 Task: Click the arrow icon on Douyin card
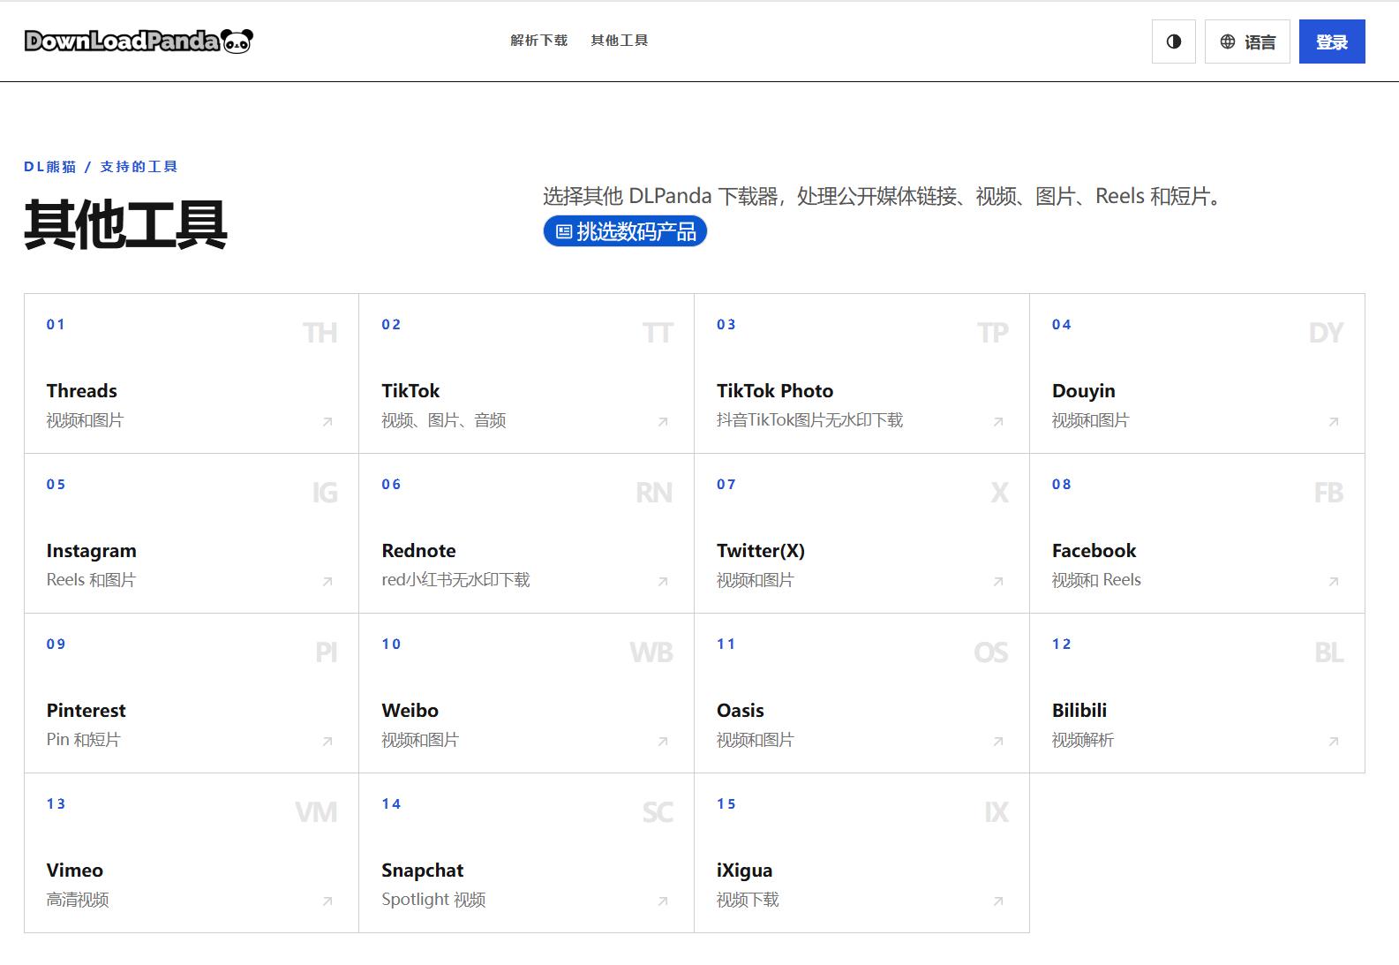(x=1334, y=422)
